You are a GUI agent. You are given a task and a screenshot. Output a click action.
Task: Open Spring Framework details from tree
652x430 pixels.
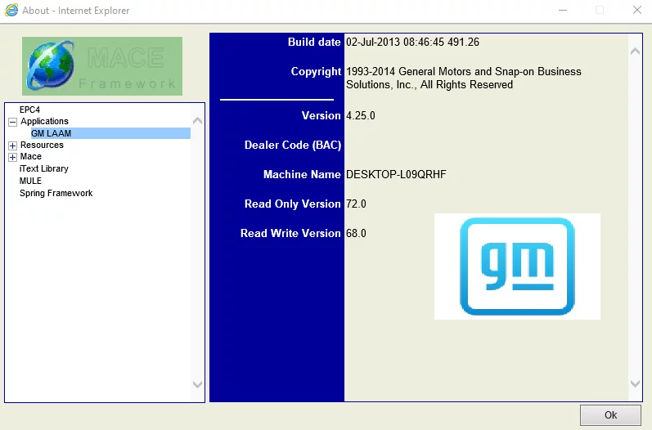[x=56, y=193]
